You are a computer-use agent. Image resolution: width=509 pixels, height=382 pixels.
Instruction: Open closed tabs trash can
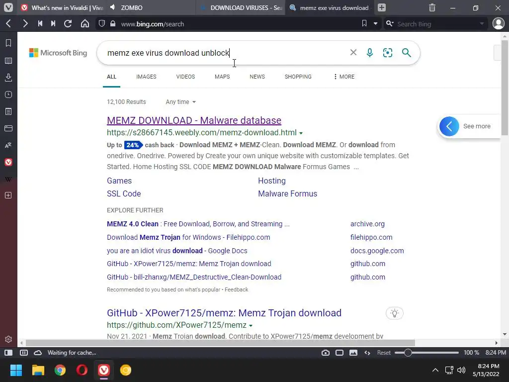pos(432,7)
